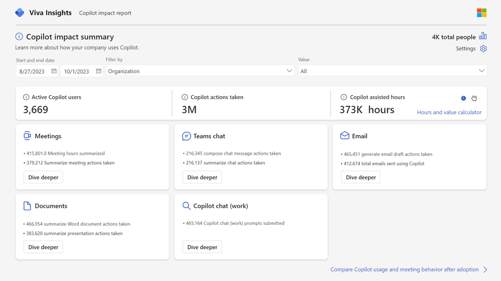Click the info icon beside Active Copilot users
The image size is (501, 281).
coord(26,97)
